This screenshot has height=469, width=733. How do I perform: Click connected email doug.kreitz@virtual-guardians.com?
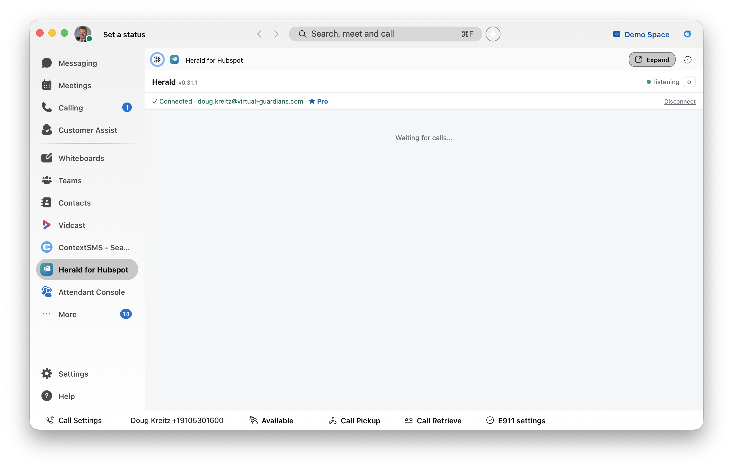point(250,101)
